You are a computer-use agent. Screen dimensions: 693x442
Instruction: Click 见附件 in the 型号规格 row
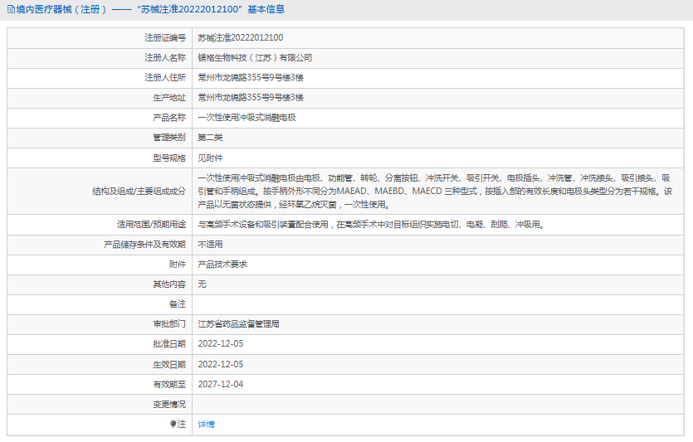(x=210, y=158)
